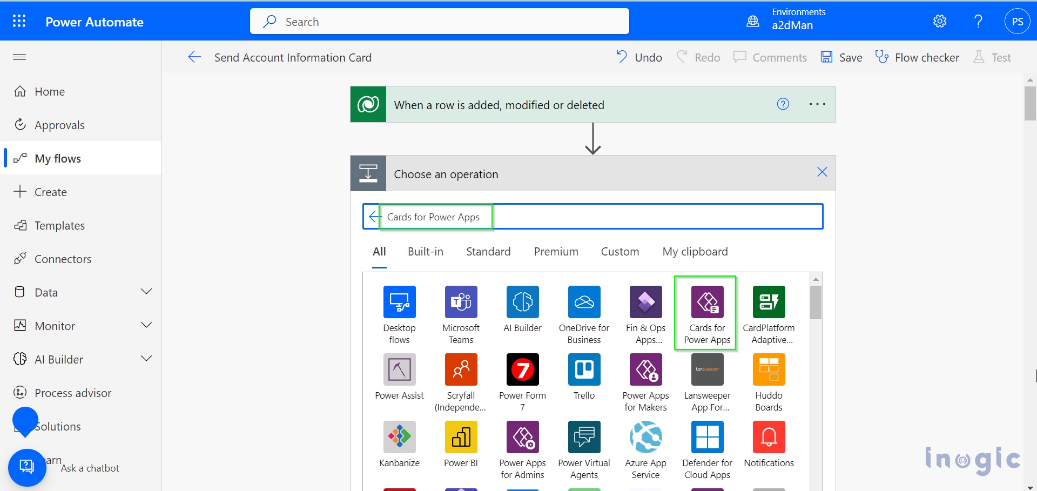This screenshot has width=1037, height=491.
Task: Click the Test button
Action: [992, 57]
